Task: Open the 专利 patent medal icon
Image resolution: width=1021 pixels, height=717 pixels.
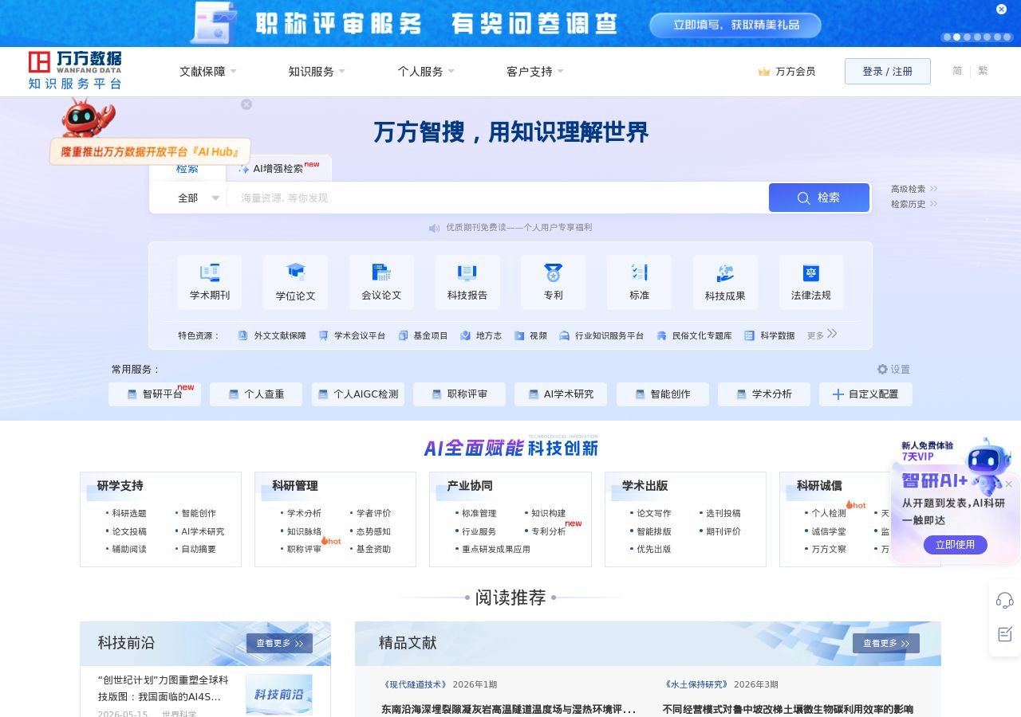Action: [x=554, y=272]
